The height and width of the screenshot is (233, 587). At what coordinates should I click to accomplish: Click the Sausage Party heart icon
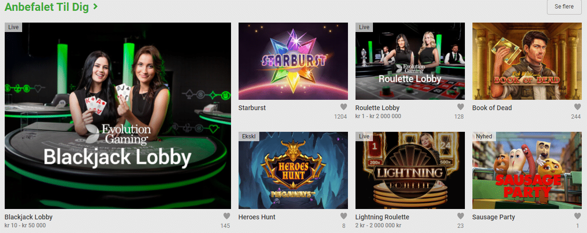click(x=577, y=216)
